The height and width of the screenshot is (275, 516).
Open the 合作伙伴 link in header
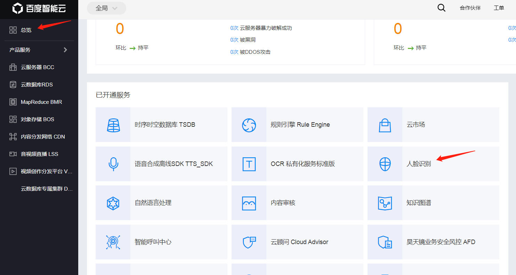[470, 8]
